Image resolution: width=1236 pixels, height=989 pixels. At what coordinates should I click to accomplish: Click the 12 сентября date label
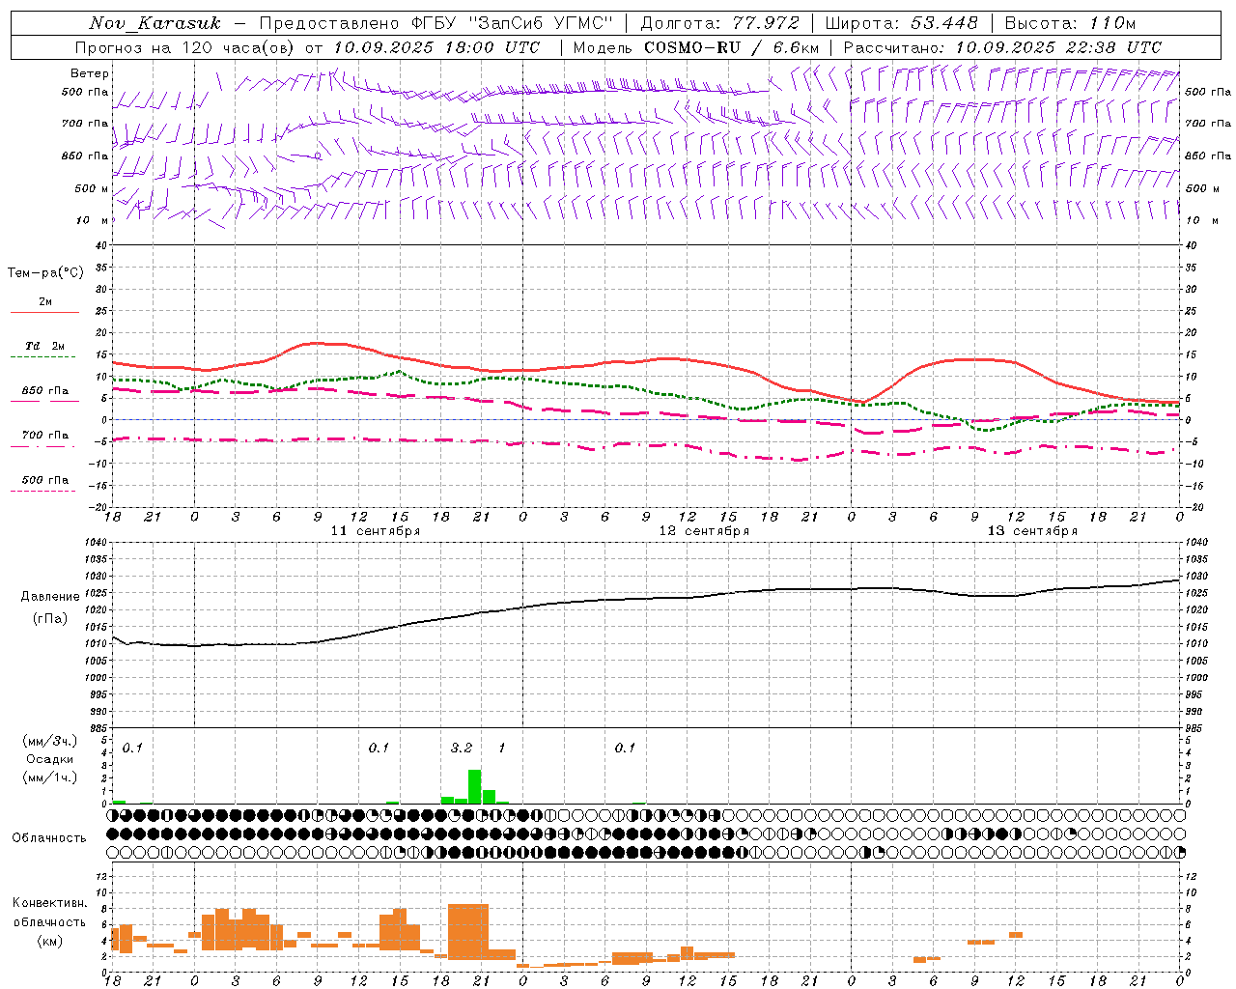tap(704, 531)
